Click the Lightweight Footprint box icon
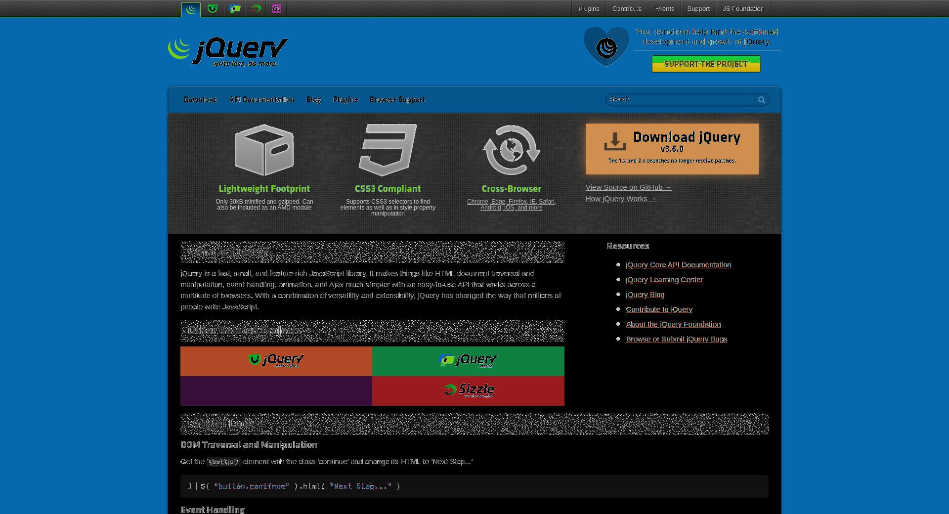This screenshot has width=949, height=514. [x=264, y=150]
